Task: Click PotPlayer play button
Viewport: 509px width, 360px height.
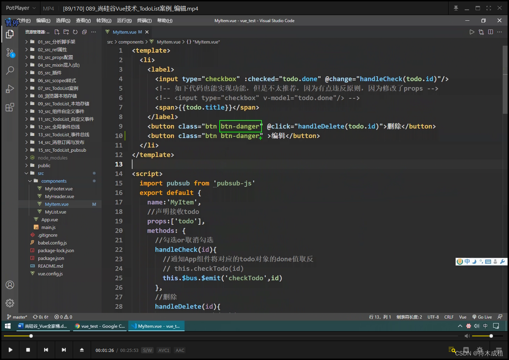Action: point(11,350)
